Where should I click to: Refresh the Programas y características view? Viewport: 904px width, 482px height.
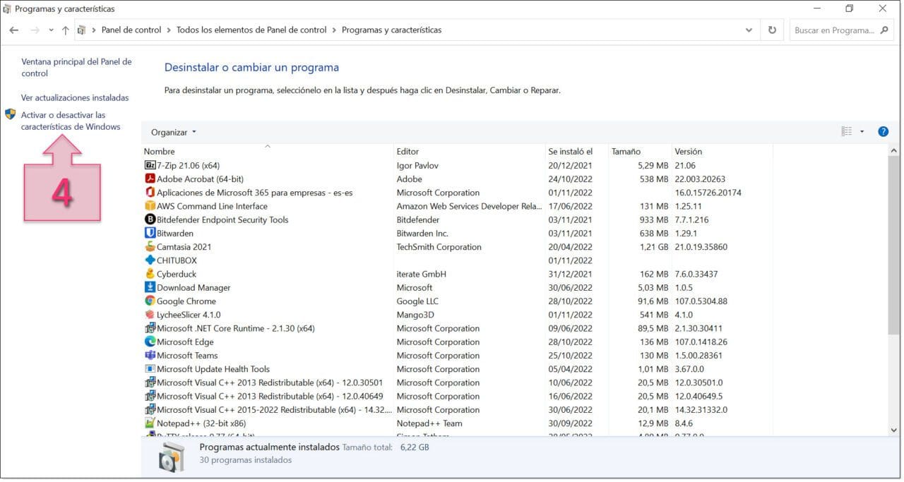pos(772,30)
